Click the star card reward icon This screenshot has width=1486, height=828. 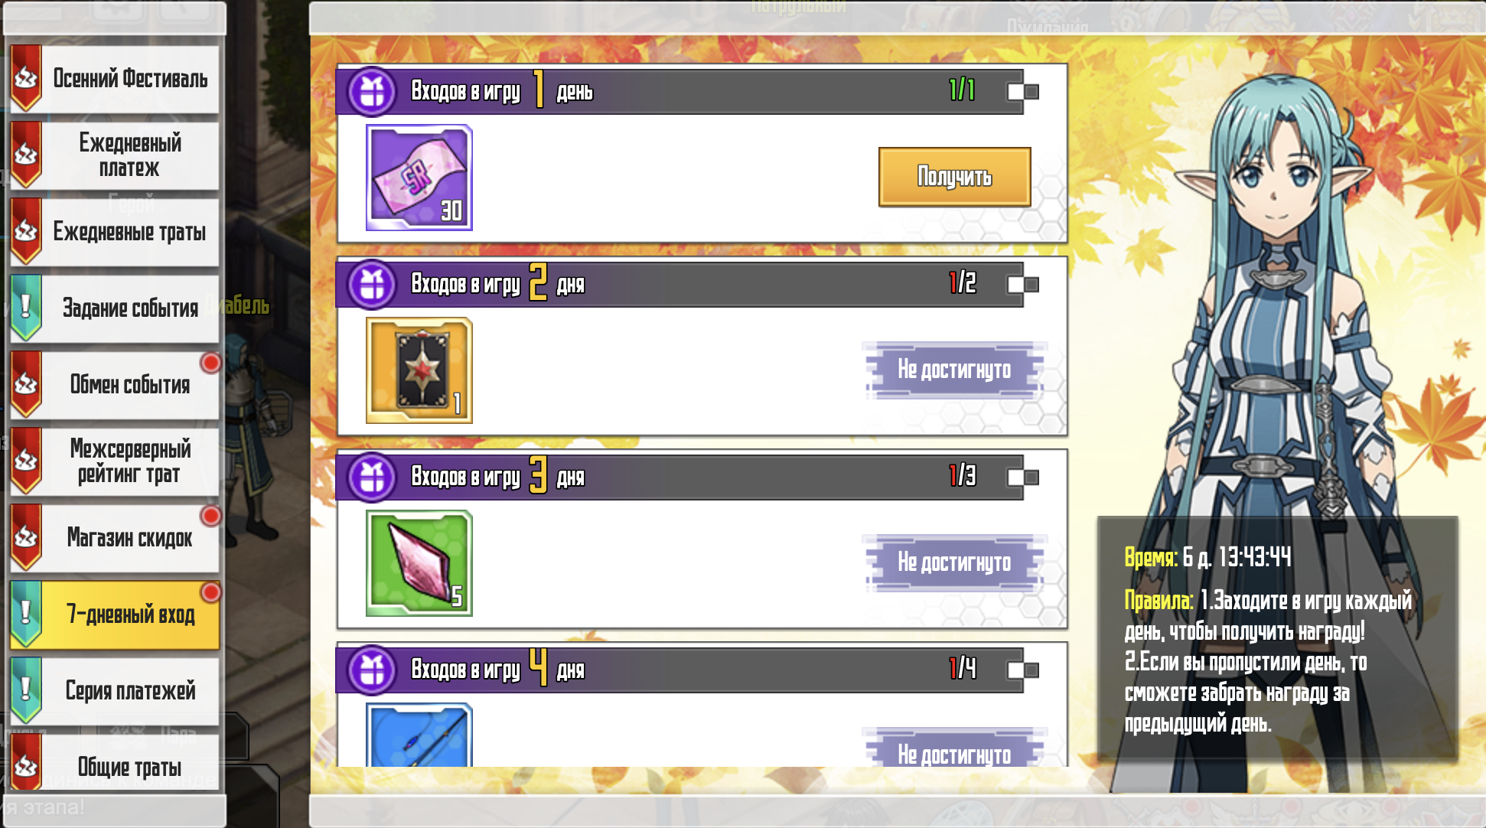pos(419,370)
